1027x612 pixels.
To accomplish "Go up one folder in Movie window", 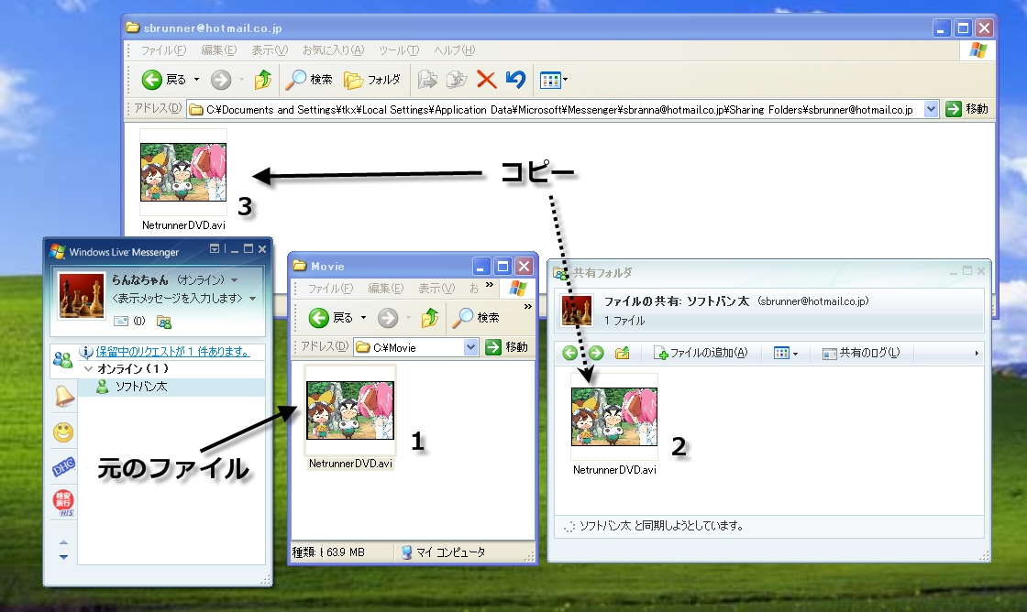I will click(430, 318).
